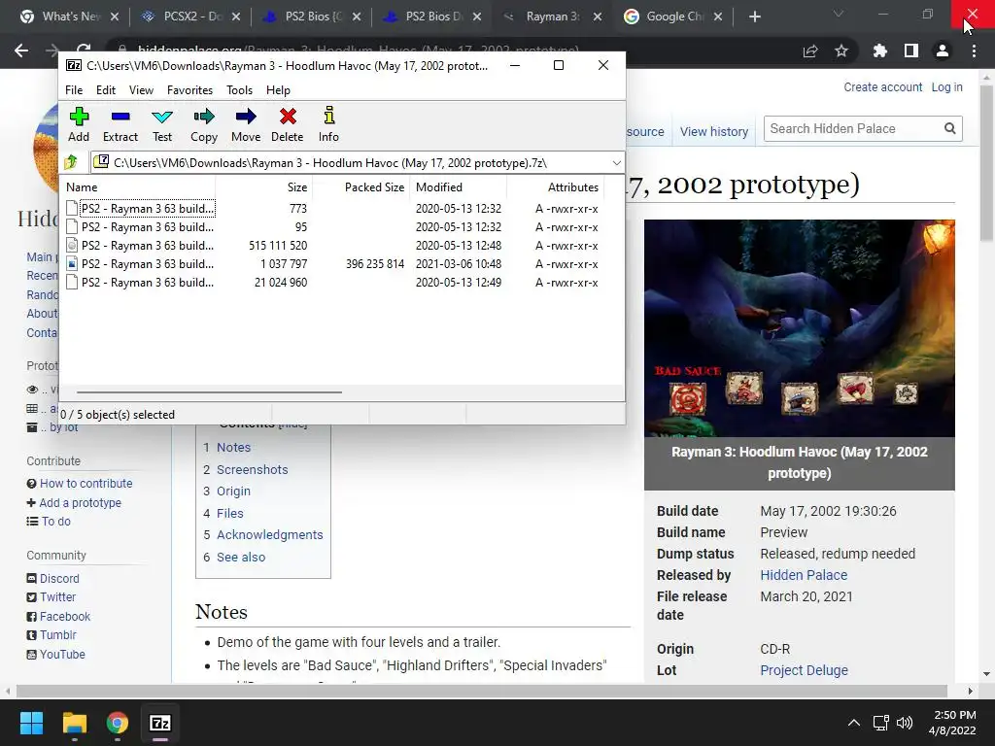Select the file packed to 396 235 814

(332, 264)
